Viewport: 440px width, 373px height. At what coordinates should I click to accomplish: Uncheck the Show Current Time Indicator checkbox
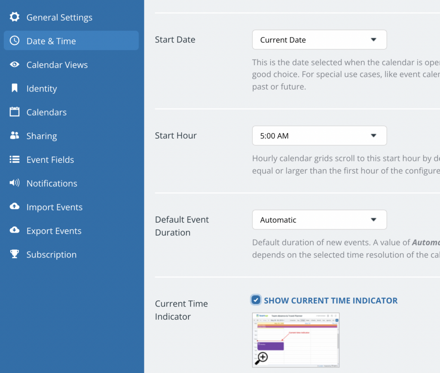point(256,300)
